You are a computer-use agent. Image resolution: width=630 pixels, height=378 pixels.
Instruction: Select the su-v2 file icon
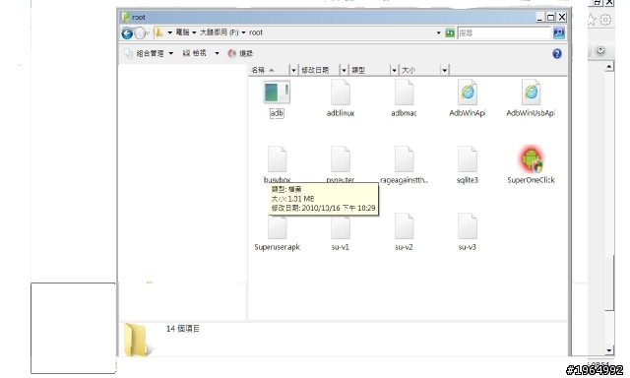tap(404, 226)
